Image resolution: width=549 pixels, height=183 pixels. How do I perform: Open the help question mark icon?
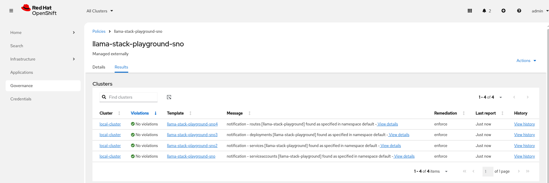(519, 11)
